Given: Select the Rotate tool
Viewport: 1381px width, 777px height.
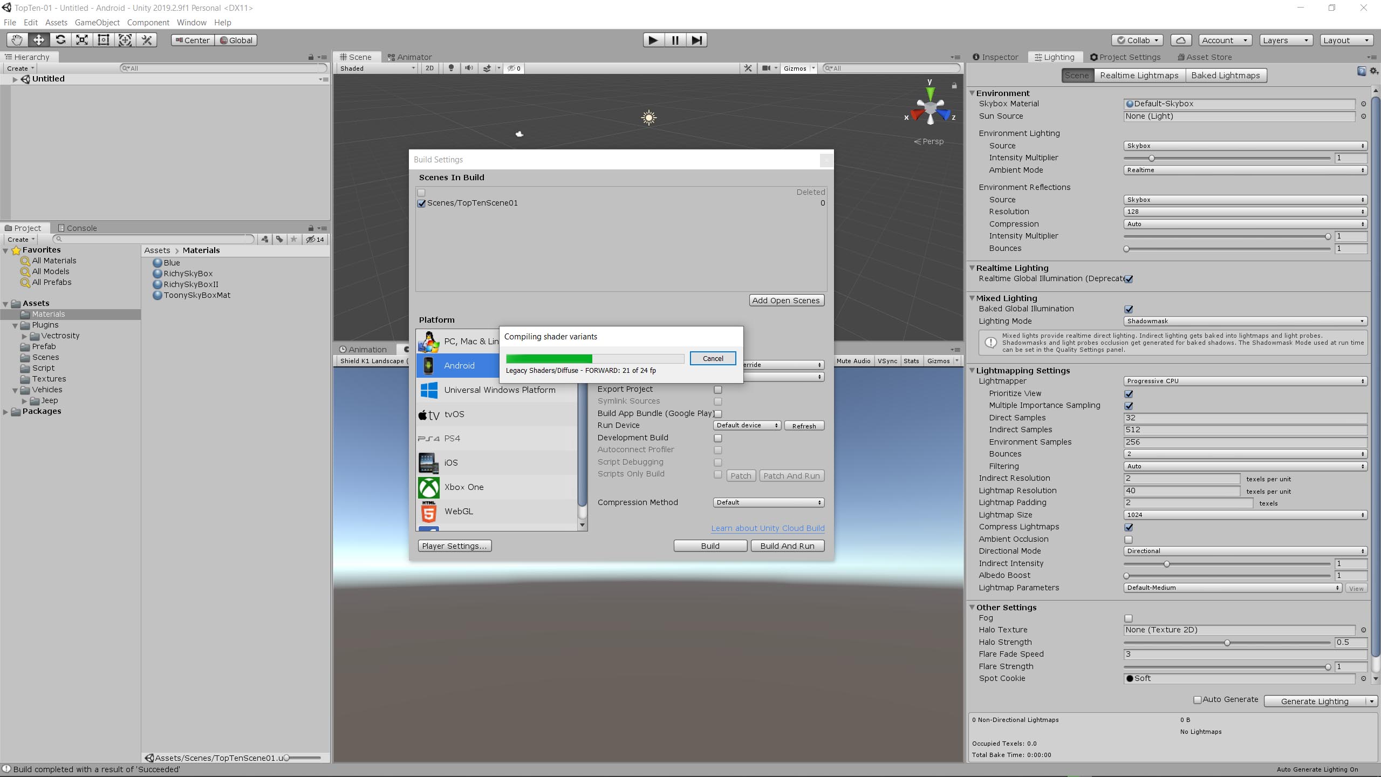Looking at the screenshot, I should [60, 40].
